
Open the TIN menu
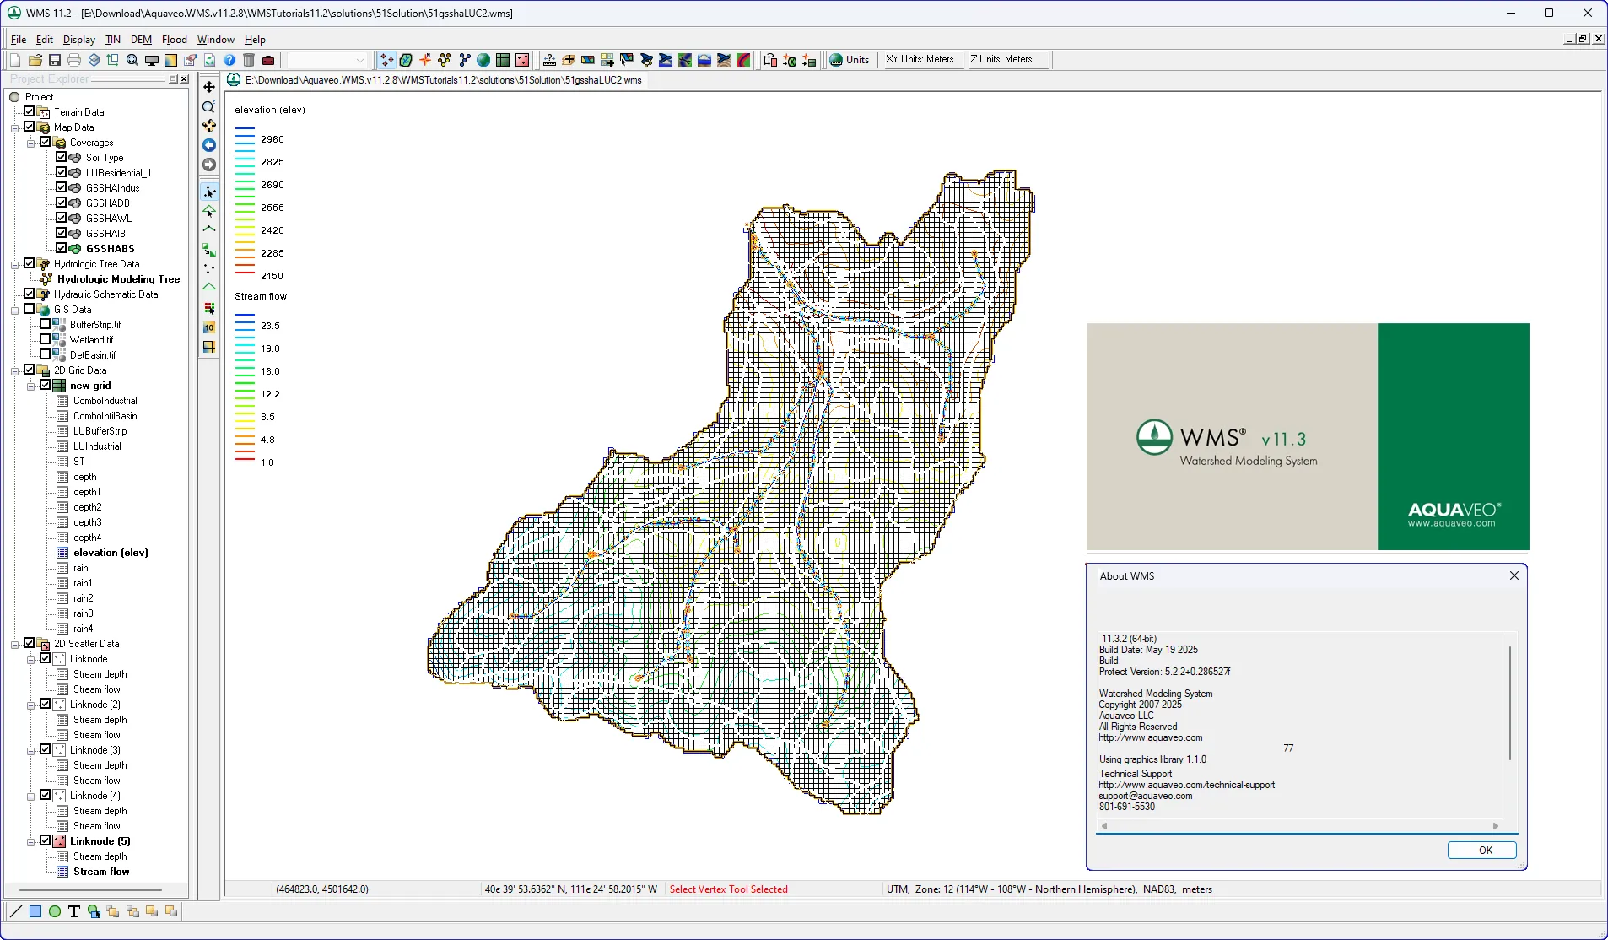[113, 40]
